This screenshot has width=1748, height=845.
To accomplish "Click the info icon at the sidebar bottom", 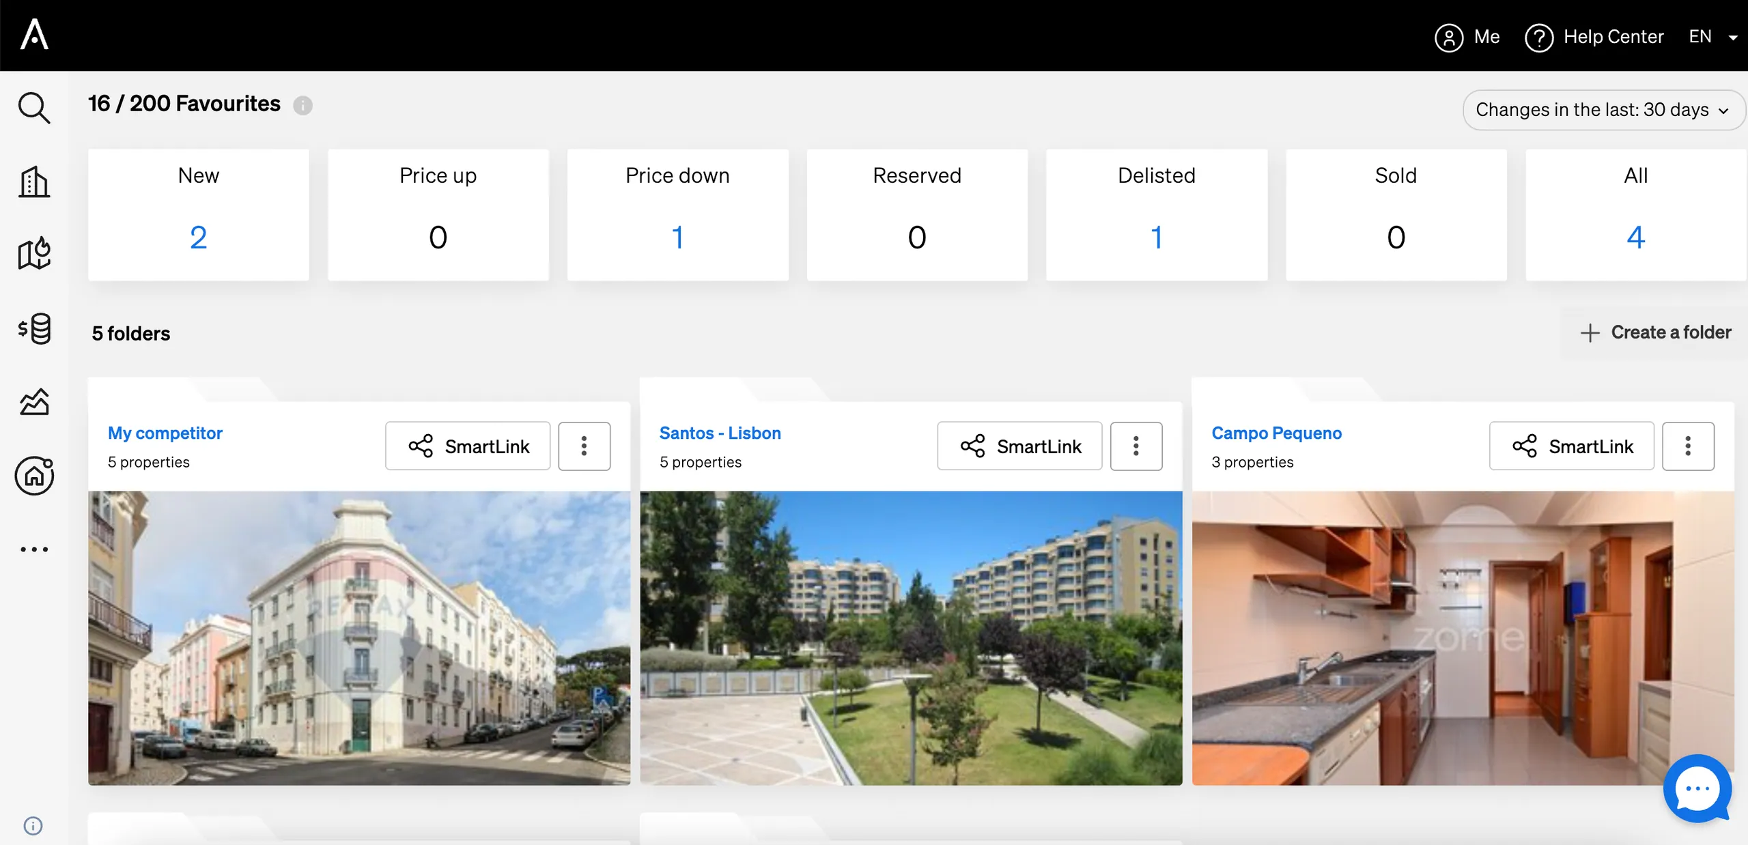I will point(33,826).
